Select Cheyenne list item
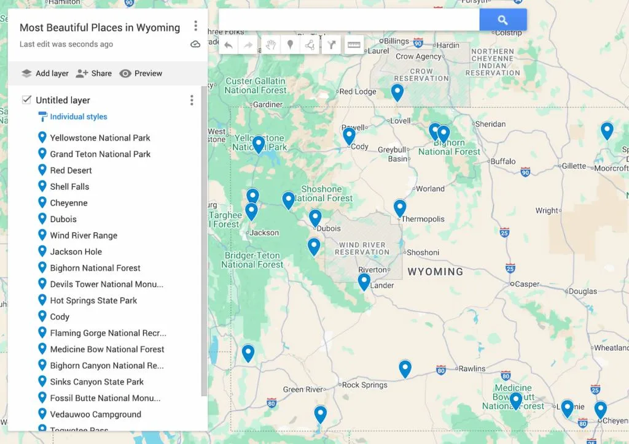 point(69,203)
